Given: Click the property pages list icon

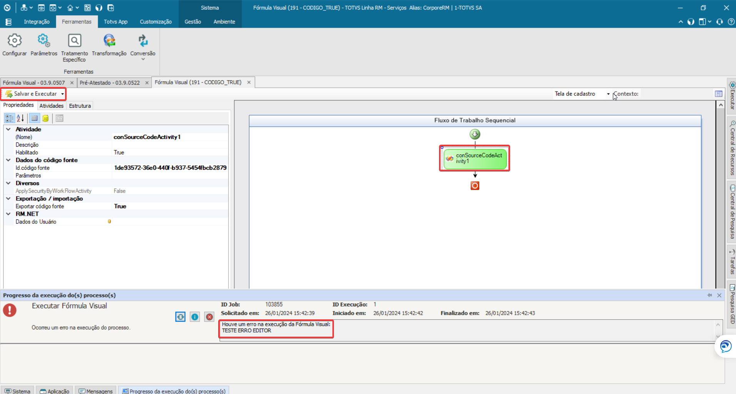Looking at the screenshot, I should [x=35, y=118].
